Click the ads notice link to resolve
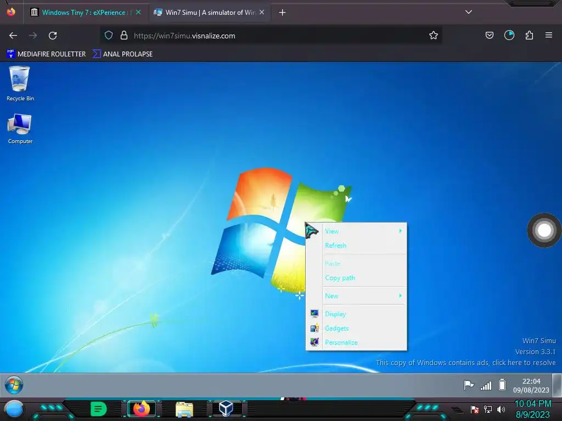Image resolution: width=562 pixels, height=421 pixels. pos(465,363)
